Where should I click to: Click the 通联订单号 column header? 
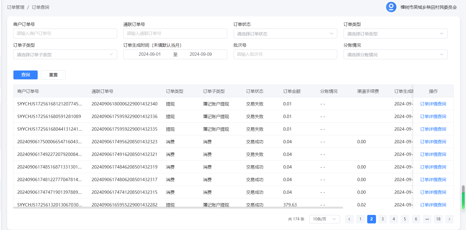pos(102,91)
